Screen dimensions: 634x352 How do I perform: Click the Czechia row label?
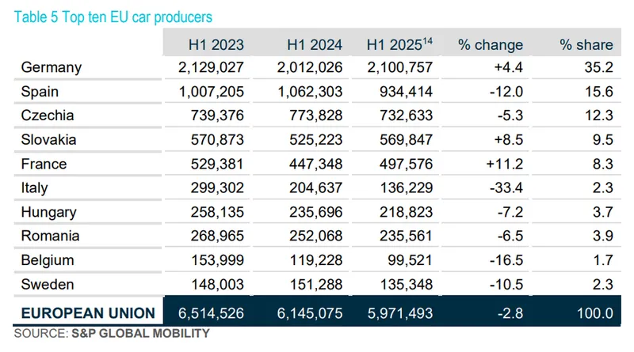click(x=48, y=115)
